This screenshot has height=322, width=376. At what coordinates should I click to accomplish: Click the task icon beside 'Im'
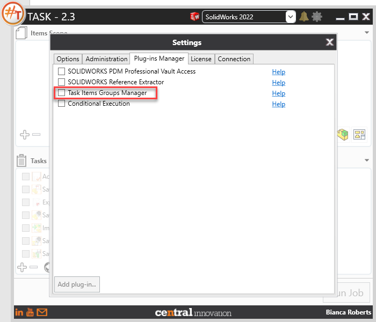37,228
